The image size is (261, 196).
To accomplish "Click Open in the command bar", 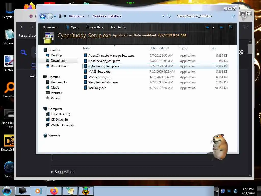I will coord(72,27).
